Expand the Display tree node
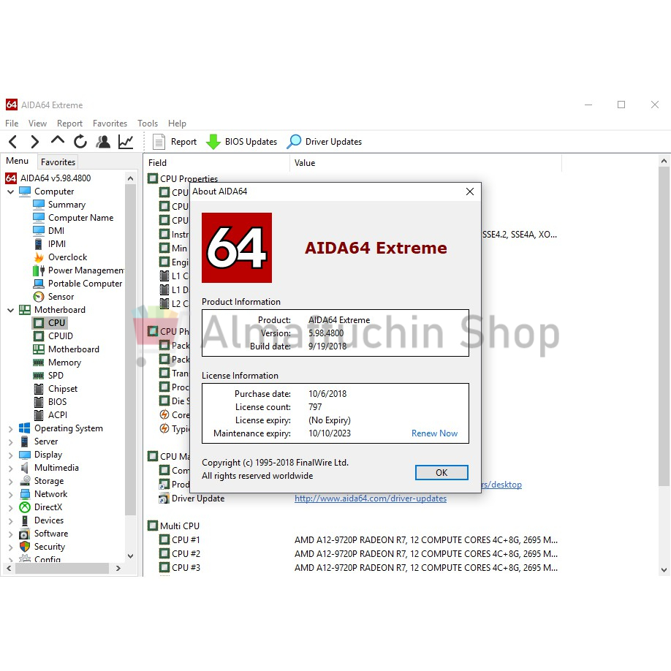Image resolution: width=671 pixels, height=671 pixels. pos(11,455)
